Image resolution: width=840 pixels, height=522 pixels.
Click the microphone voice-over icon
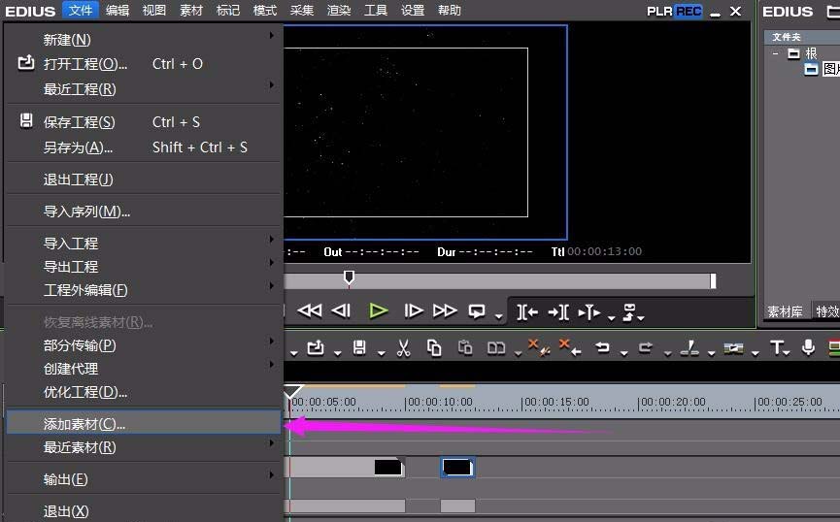pos(808,348)
